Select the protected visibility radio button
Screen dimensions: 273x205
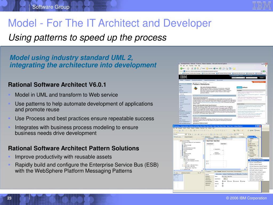(x=234, y=181)
